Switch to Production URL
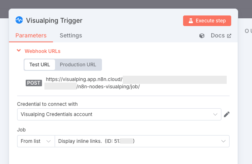 click(x=78, y=65)
